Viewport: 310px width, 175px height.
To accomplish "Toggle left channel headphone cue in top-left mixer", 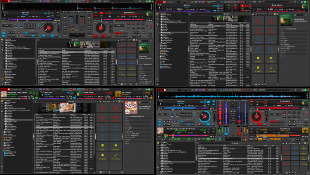I will tap(72, 26).
